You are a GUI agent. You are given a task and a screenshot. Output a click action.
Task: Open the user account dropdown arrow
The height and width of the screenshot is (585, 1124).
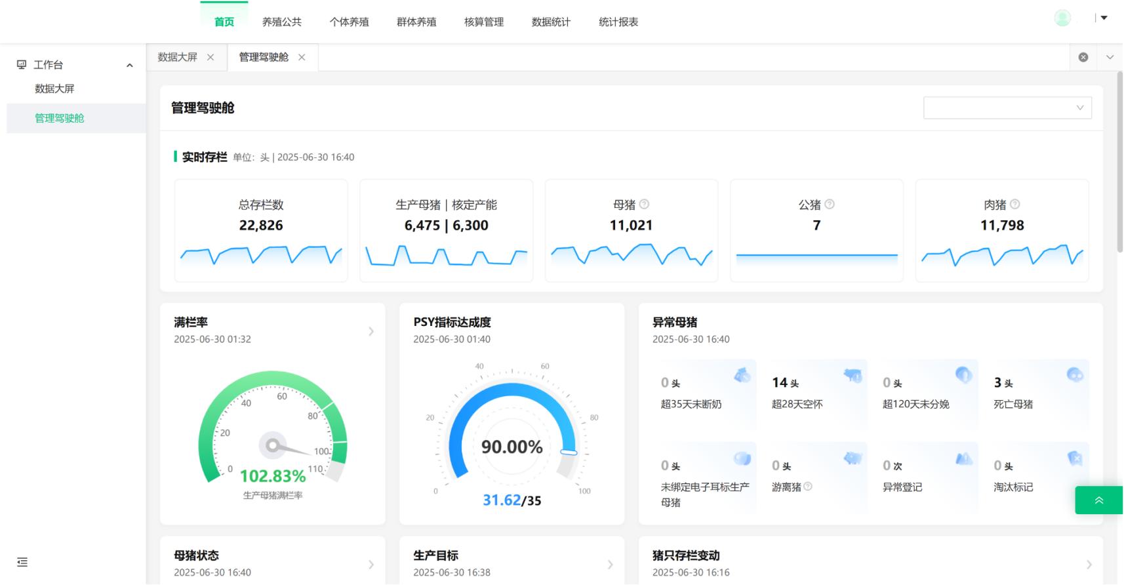[1104, 18]
